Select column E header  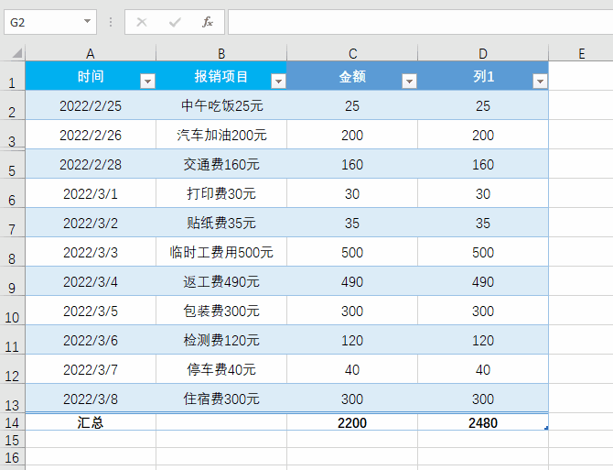point(581,53)
